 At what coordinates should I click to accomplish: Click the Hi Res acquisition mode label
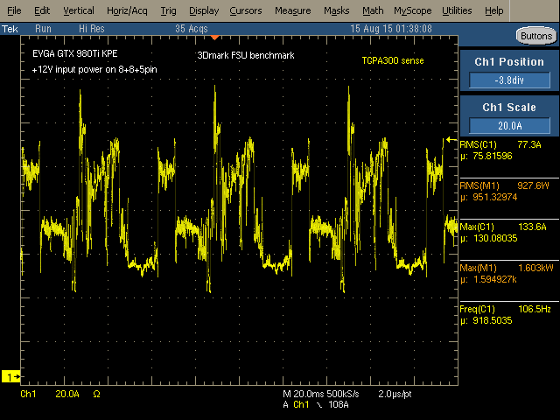click(x=92, y=29)
